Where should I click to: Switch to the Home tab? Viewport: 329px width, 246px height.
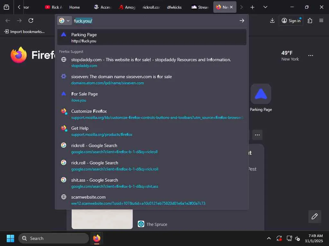[75, 7]
